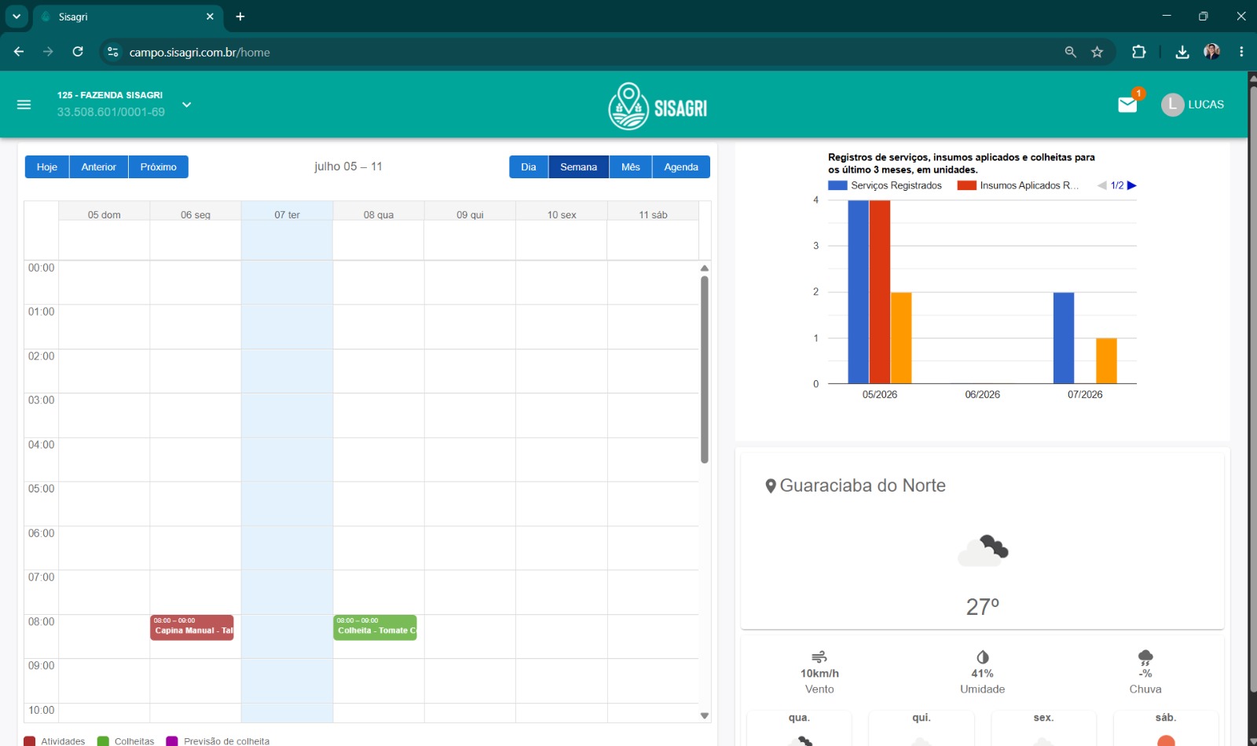Go to previous chart legend page arrow
Screen dimensions: 1257x746
click(1102, 185)
